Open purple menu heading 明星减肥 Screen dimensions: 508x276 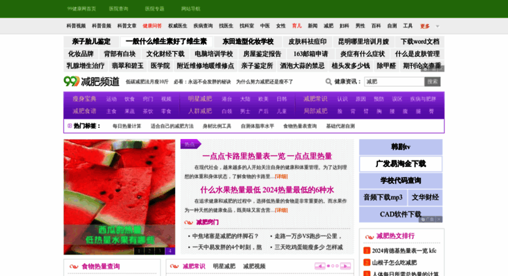click(x=200, y=99)
